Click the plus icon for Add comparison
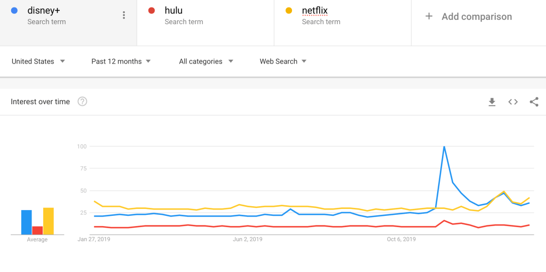This screenshot has width=546, height=272. pyautogui.click(x=429, y=17)
